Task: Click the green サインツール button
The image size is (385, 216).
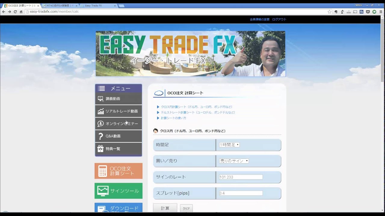Action: [119, 191]
